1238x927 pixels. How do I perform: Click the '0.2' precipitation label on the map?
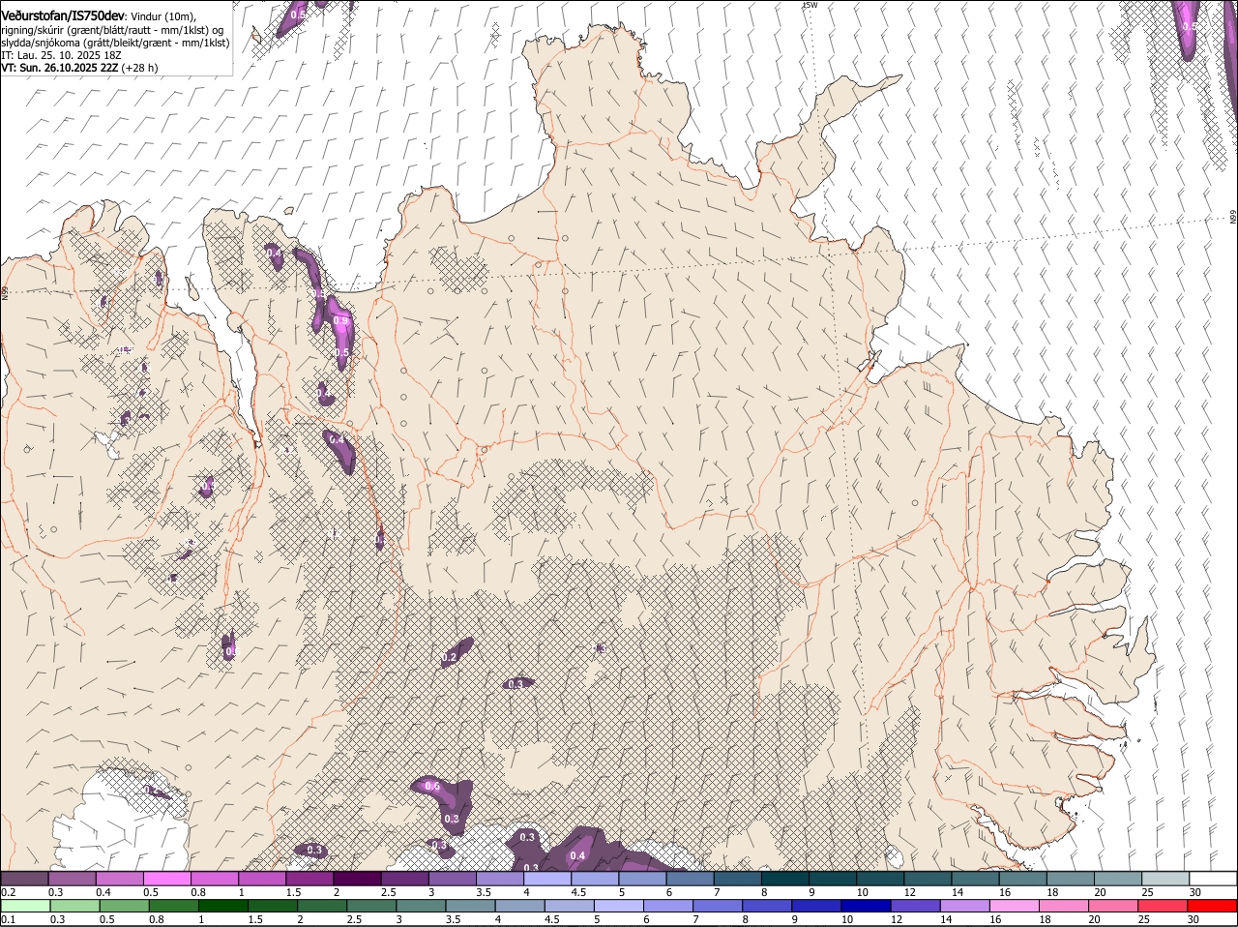pos(449,657)
